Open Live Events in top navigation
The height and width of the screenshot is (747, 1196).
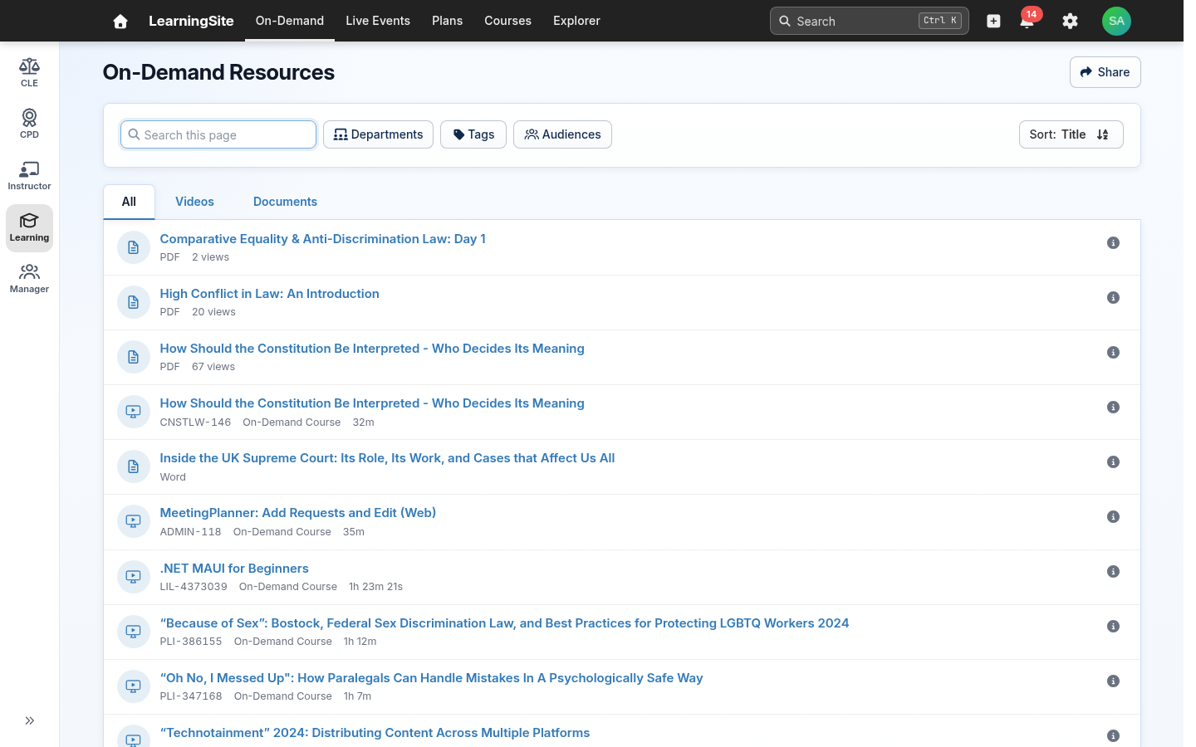click(x=378, y=21)
